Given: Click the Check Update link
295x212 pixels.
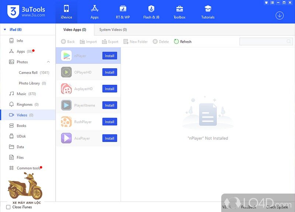Looking at the screenshot, I should click(x=277, y=207).
